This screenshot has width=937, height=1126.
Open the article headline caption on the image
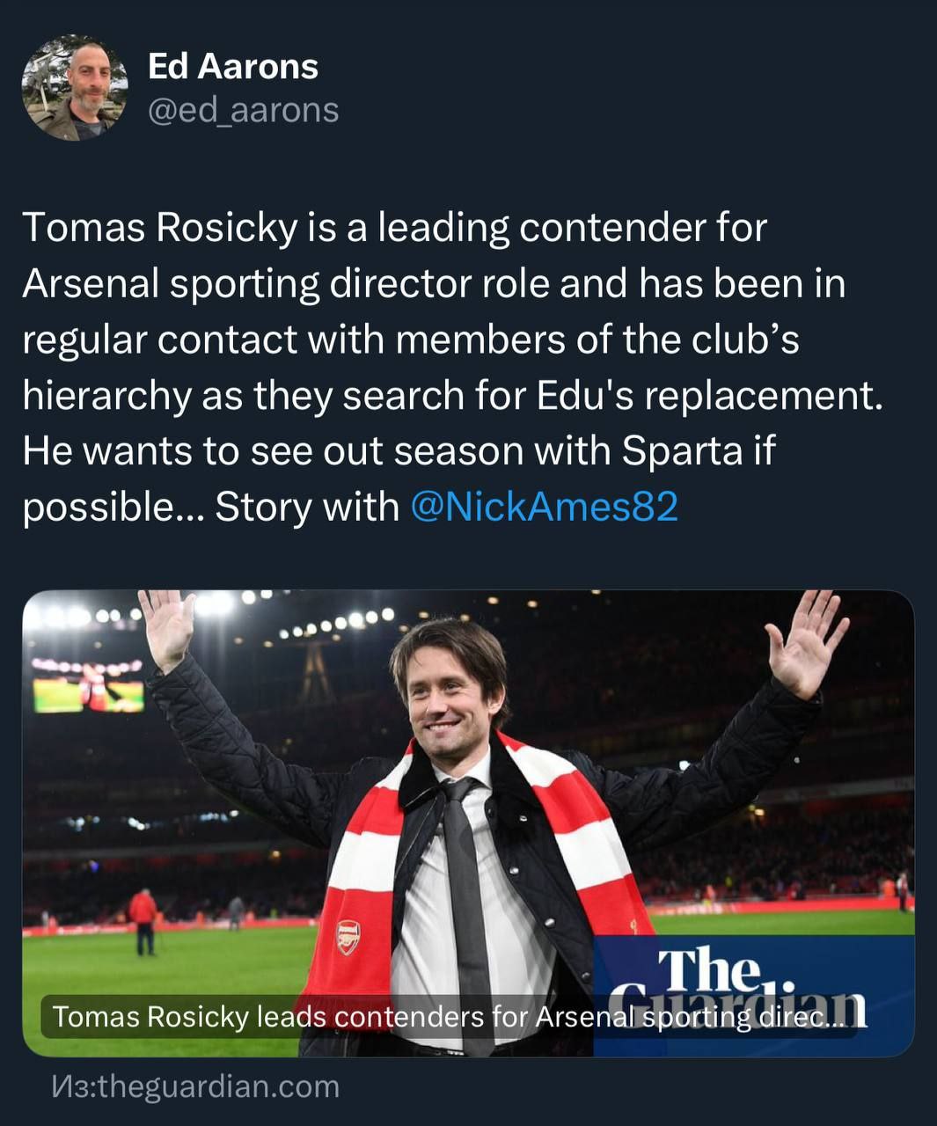pos(449,1017)
